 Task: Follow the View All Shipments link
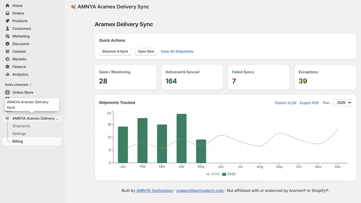tap(177, 51)
